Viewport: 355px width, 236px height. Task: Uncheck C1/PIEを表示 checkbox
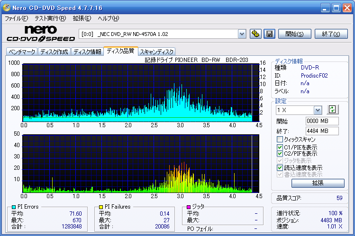point(280,147)
